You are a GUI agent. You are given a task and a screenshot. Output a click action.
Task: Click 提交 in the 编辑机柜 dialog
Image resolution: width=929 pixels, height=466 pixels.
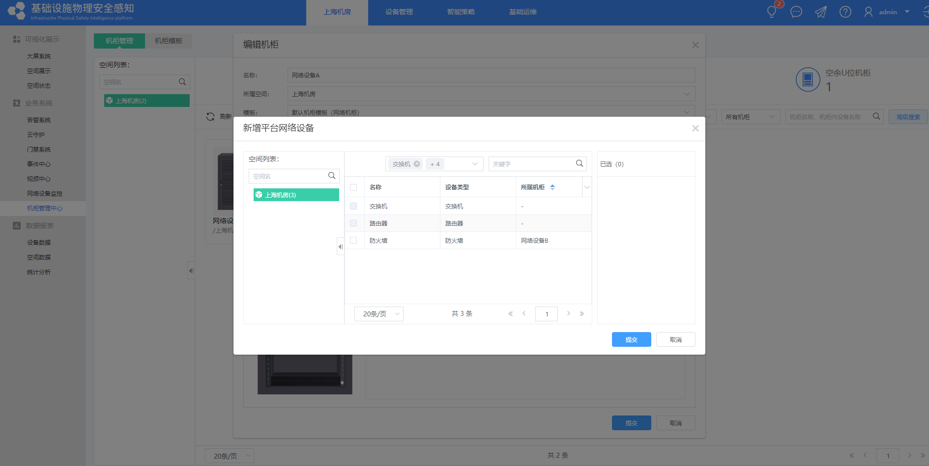pyautogui.click(x=632, y=423)
